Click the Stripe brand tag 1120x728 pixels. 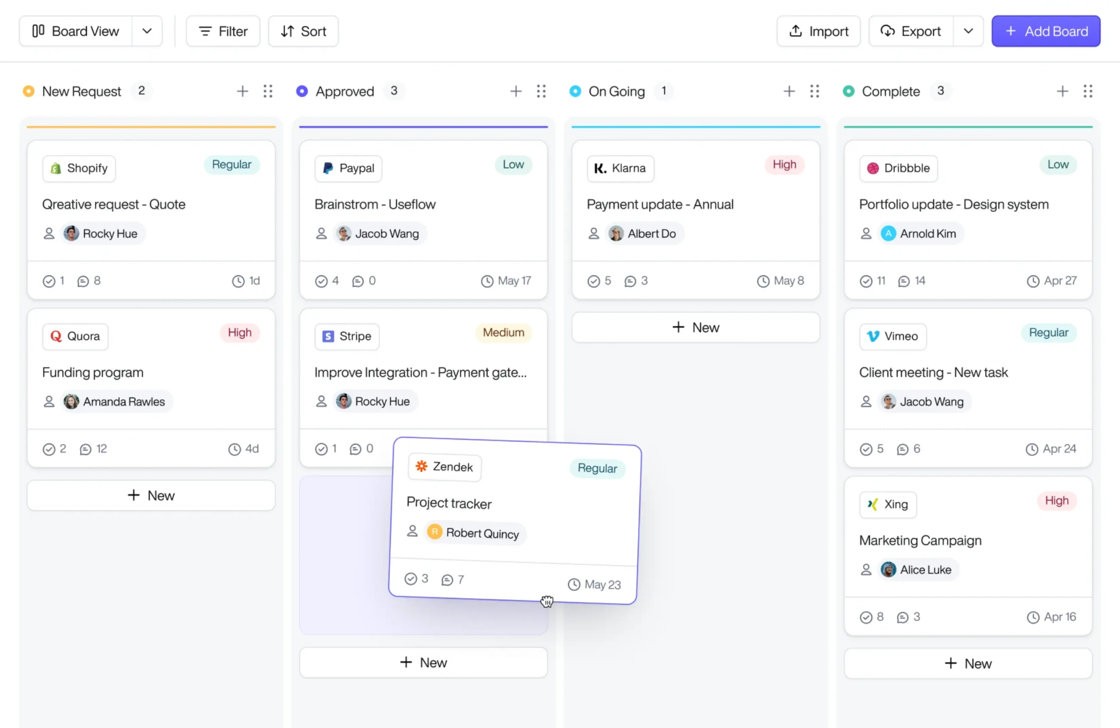pos(347,336)
